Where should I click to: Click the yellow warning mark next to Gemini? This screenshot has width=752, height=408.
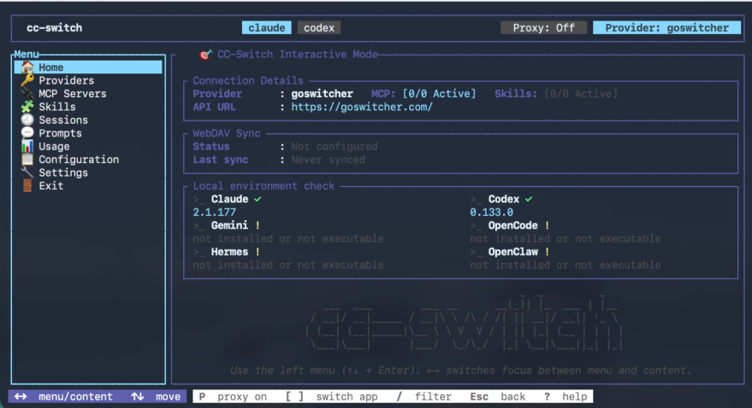coord(258,225)
